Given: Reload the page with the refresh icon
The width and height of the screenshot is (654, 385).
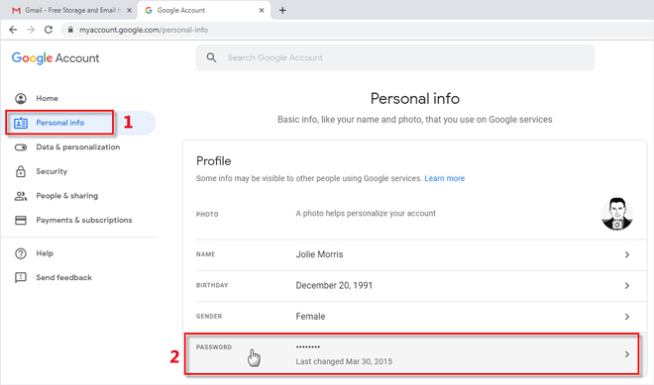Looking at the screenshot, I should coord(49,30).
